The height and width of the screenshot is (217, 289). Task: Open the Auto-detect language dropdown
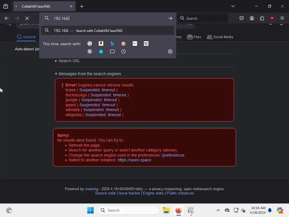pos(27,49)
